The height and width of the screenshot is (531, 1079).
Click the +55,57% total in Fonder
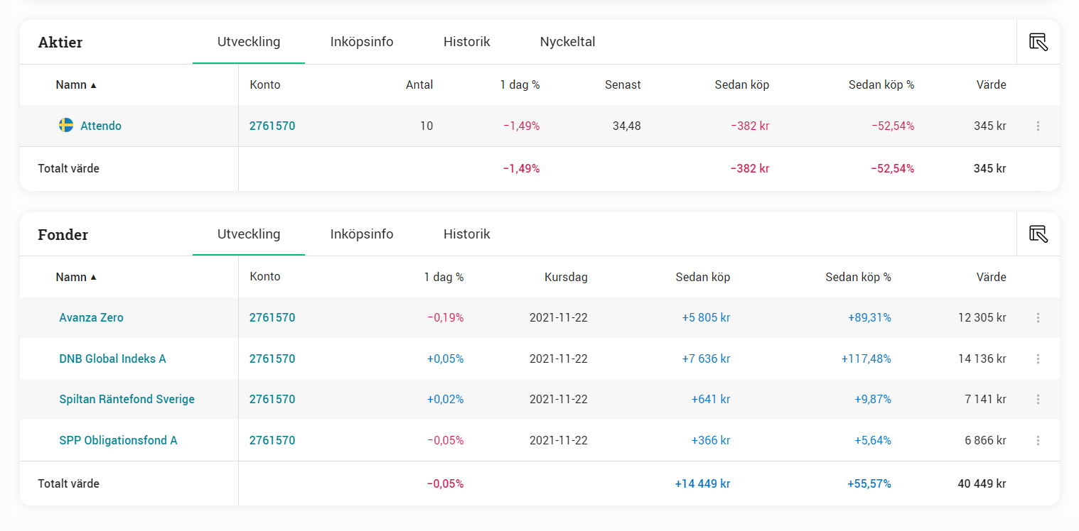[869, 484]
